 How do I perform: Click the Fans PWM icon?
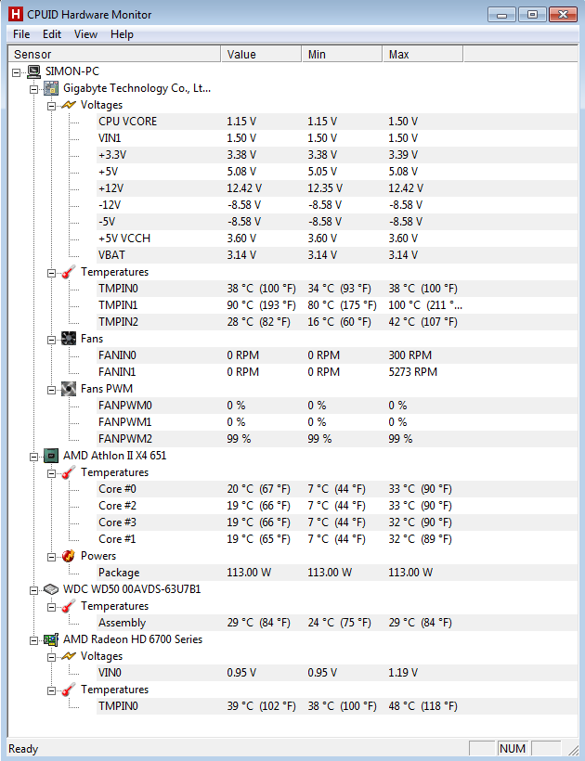pos(69,389)
